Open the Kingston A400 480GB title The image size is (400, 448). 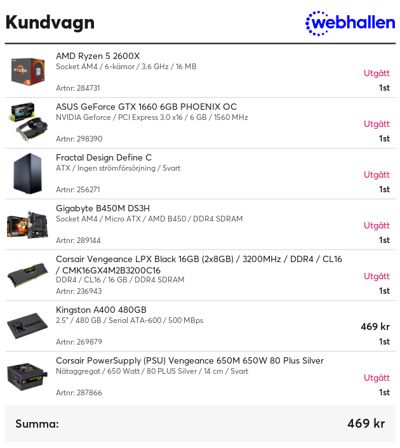click(x=101, y=310)
